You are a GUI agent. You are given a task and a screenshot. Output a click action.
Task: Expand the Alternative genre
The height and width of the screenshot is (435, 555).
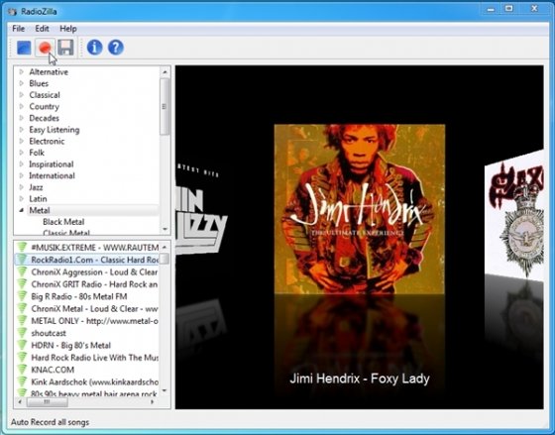(22, 72)
